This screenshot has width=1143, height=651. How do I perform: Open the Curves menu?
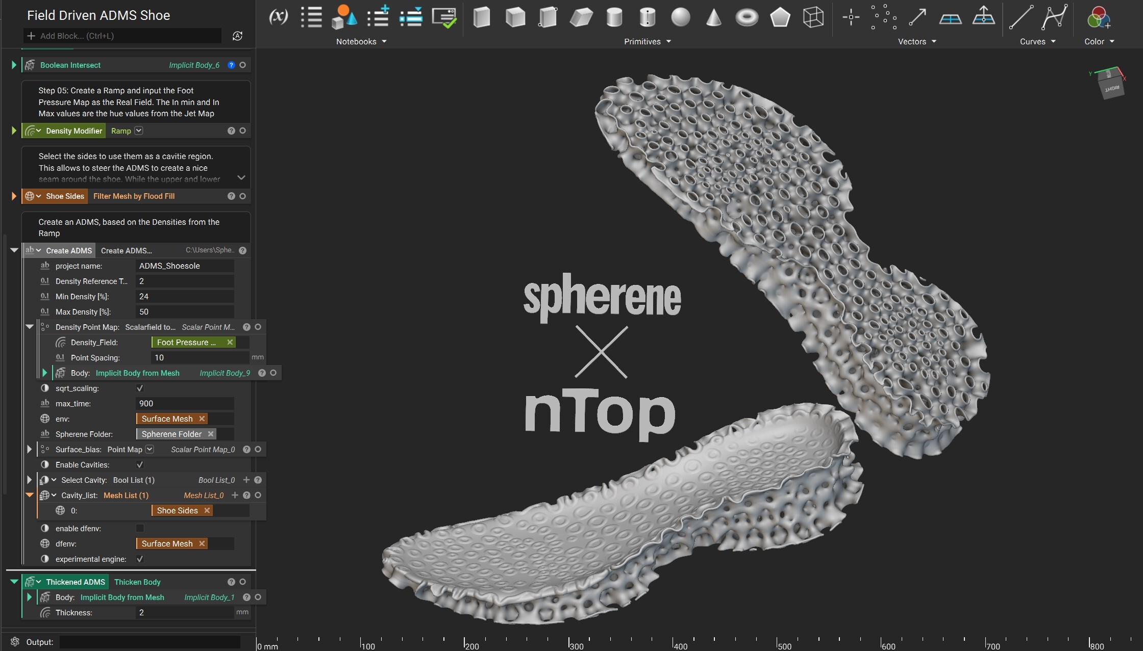tap(1037, 41)
